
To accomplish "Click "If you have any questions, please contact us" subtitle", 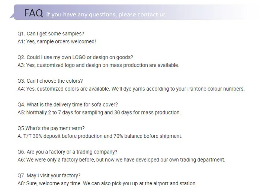I will (x=106, y=15).
